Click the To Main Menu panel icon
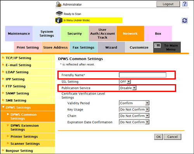 (158, 46)
